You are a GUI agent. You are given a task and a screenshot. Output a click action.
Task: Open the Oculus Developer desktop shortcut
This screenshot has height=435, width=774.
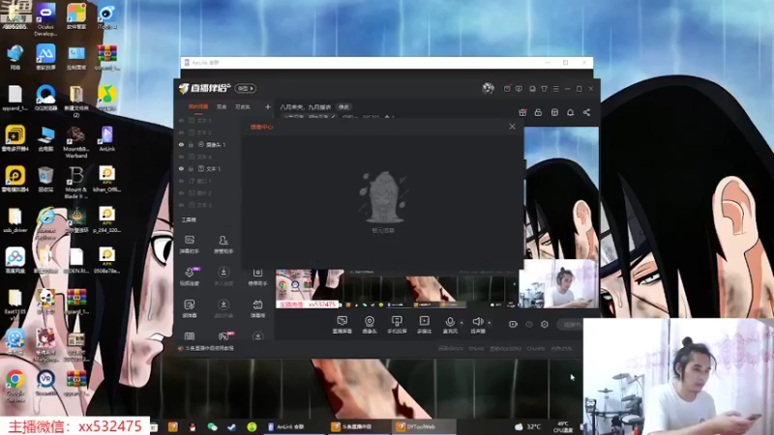[45, 19]
